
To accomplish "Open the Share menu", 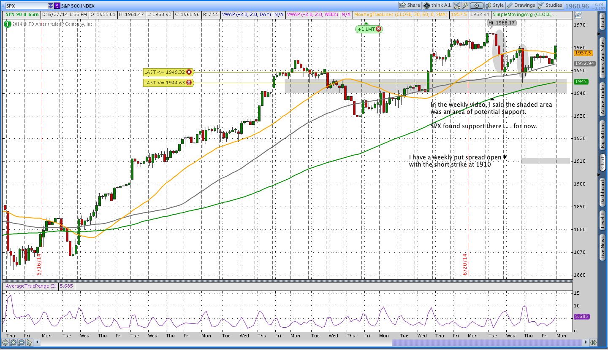I will pos(410,5).
